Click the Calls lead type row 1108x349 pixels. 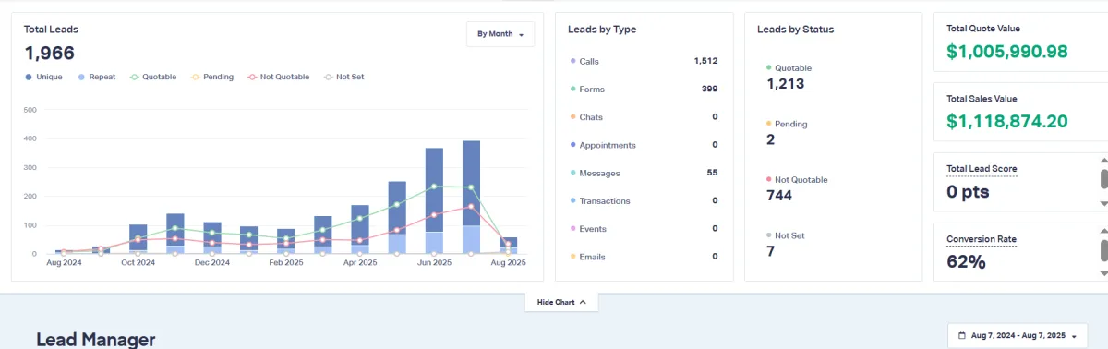point(644,62)
